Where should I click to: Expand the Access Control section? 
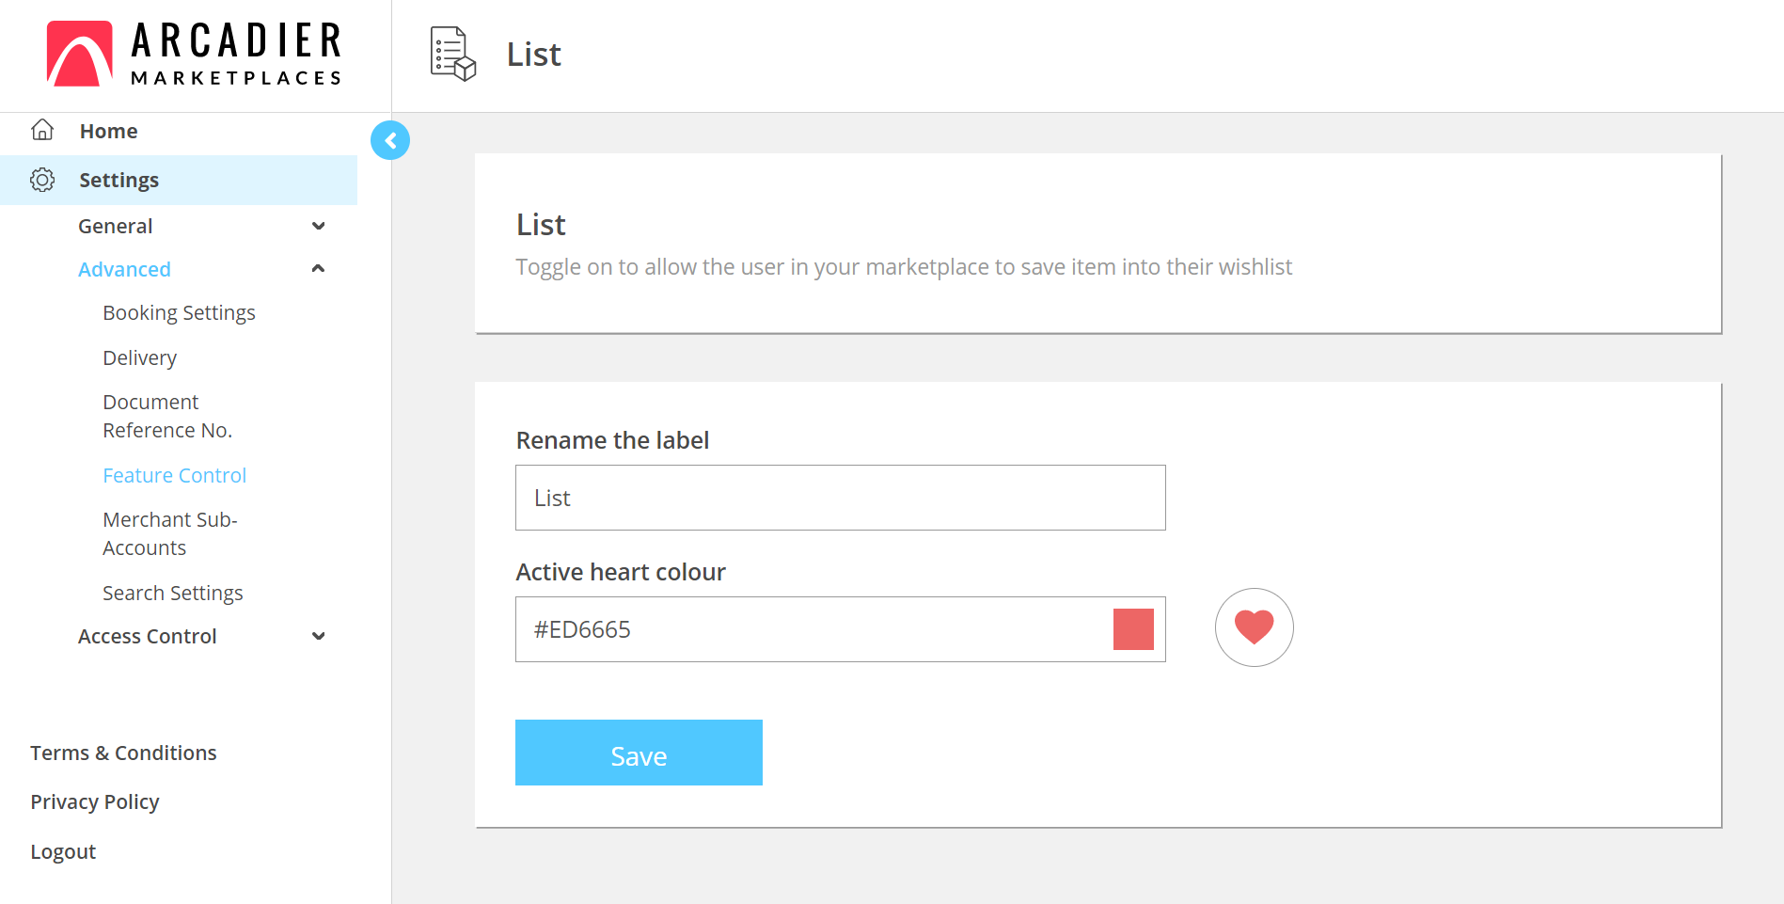(318, 636)
